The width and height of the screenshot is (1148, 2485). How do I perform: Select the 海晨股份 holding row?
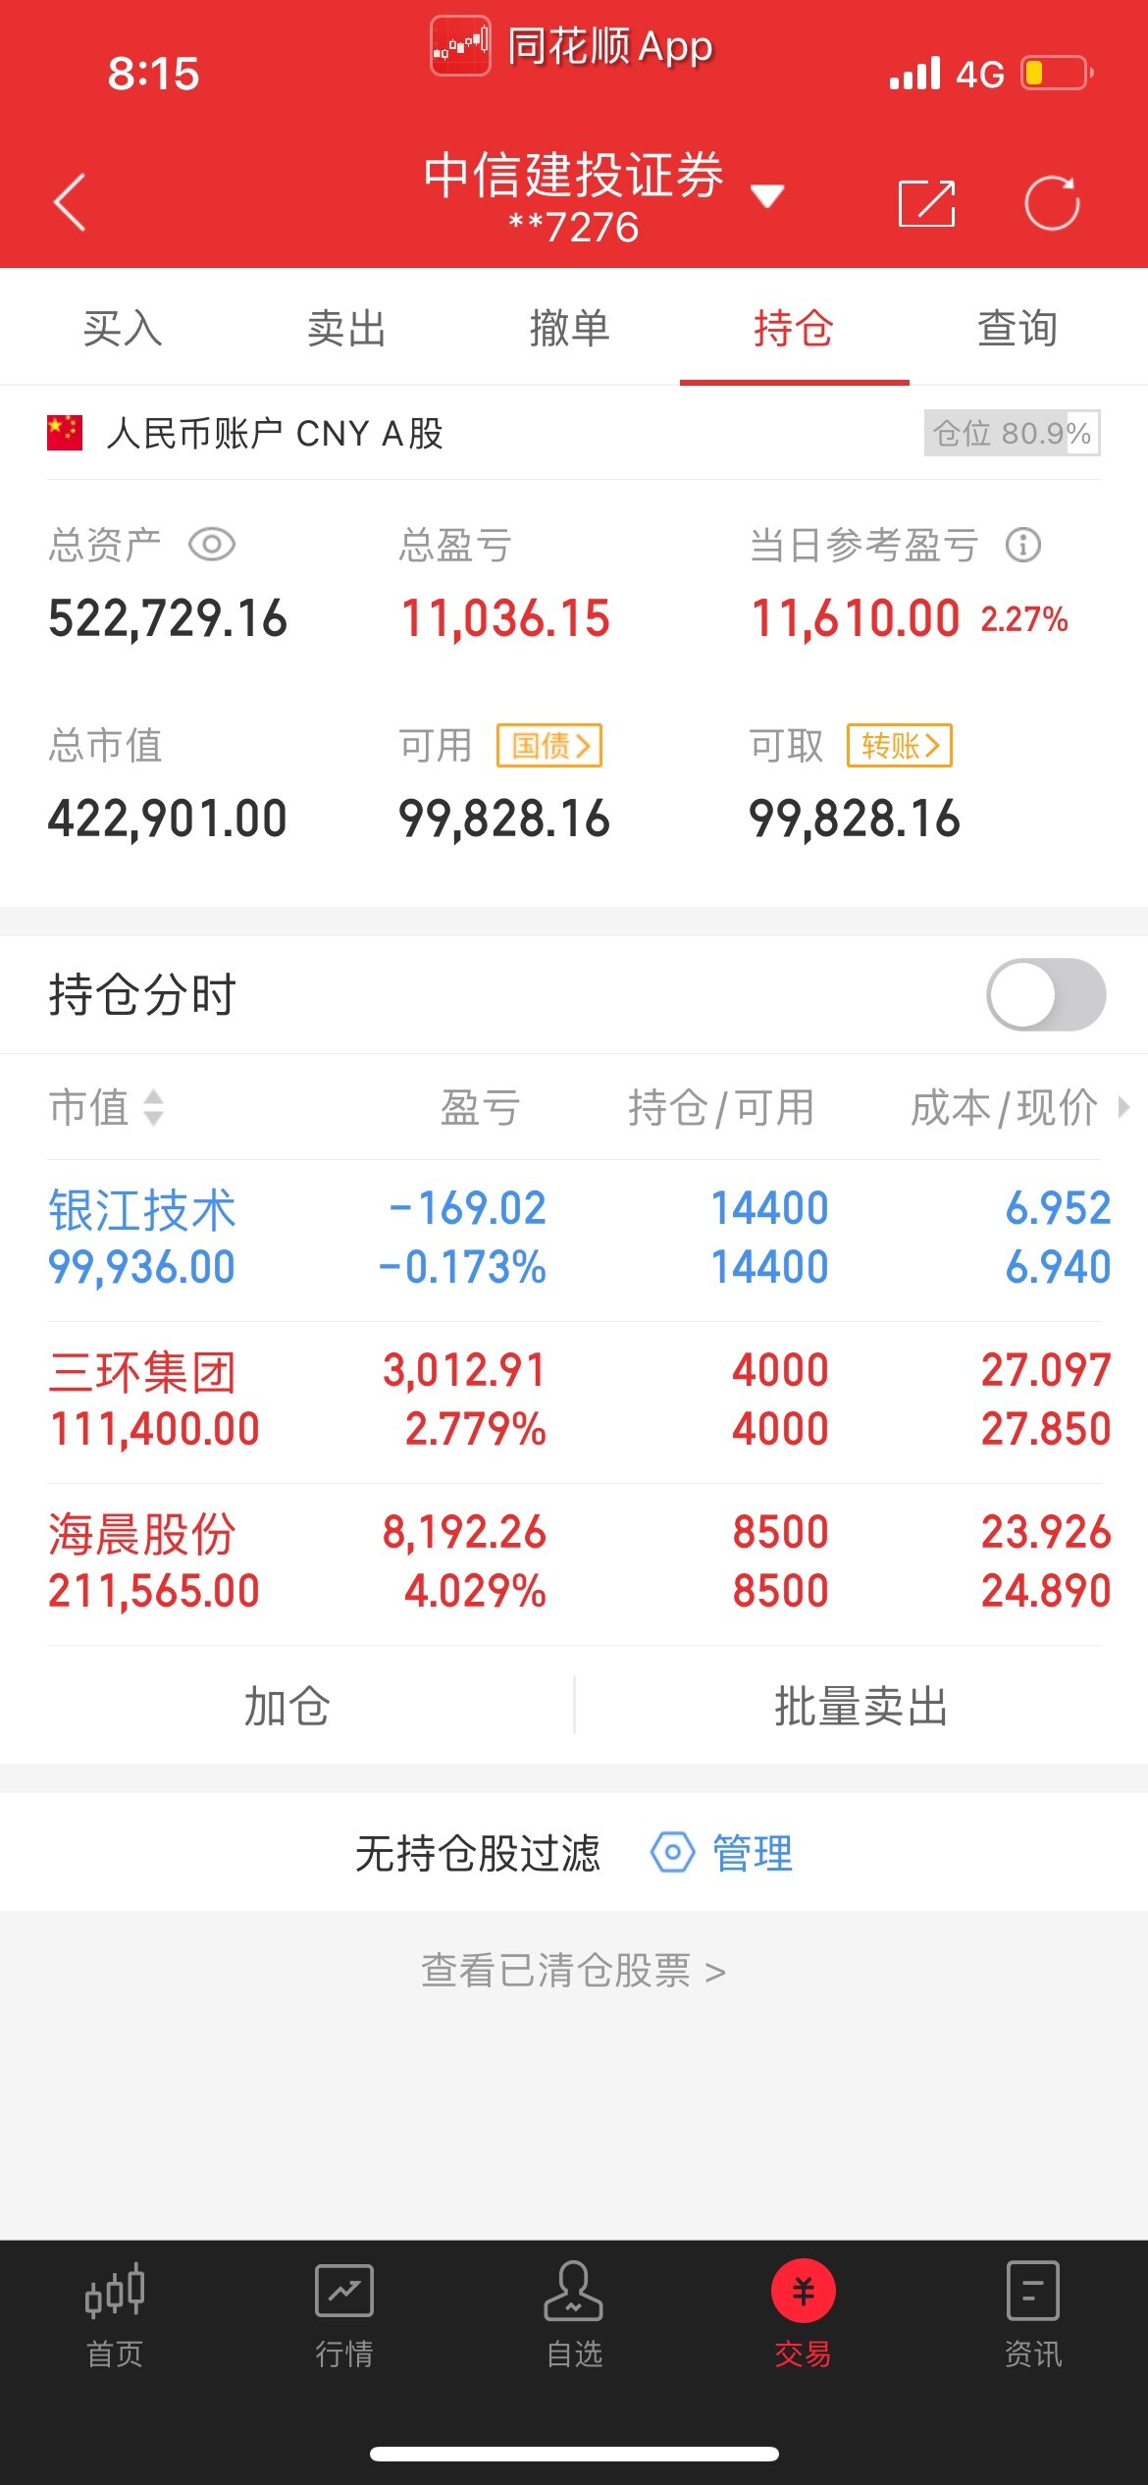pyautogui.click(x=574, y=1562)
